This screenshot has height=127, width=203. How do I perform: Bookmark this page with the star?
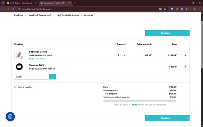click(165, 9)
